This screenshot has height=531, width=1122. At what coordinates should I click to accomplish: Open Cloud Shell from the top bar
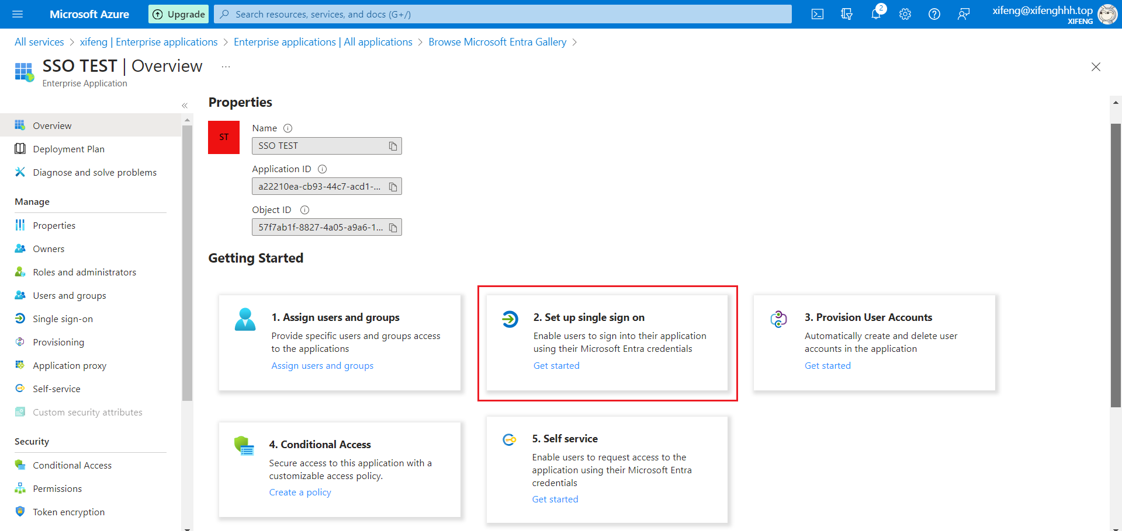(x=818, y=14)
